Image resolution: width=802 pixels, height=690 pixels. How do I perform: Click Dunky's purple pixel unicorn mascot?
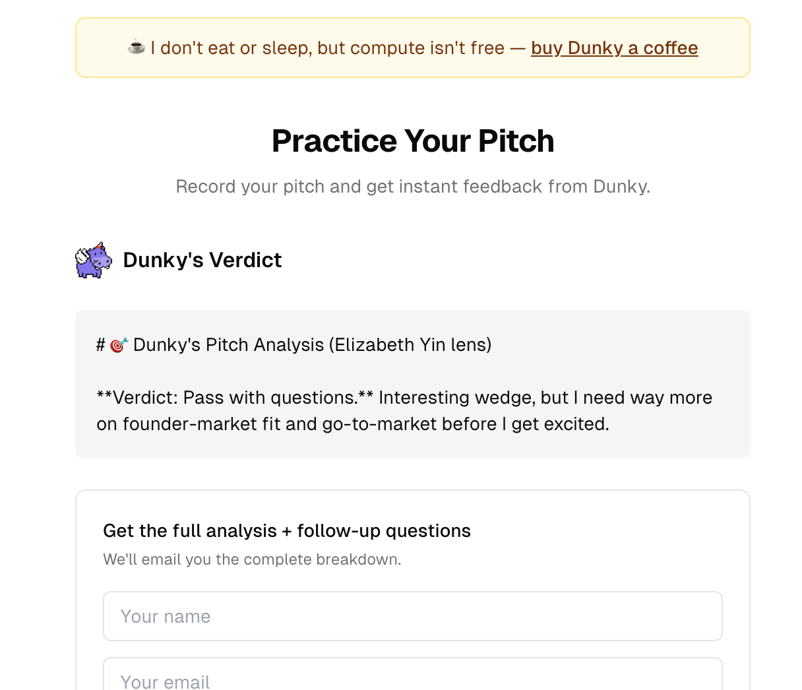[93, 260]
